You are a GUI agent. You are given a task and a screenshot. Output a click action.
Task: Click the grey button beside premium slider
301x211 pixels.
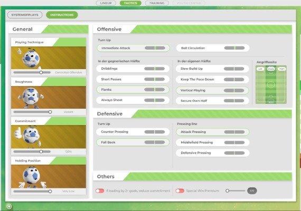click(x=252, y=190)
